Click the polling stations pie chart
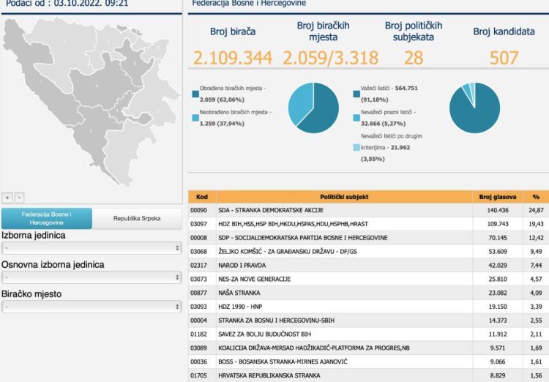Image resolution: width=549 pixels, height=382 pixels. (313, 108)
